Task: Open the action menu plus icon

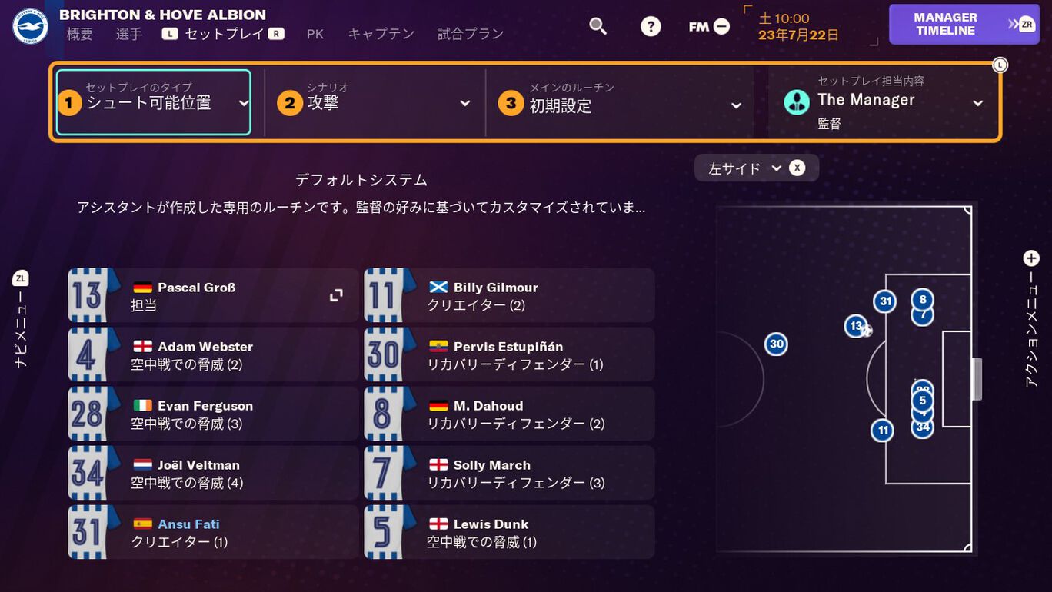Action: [x=1031, y=258]
